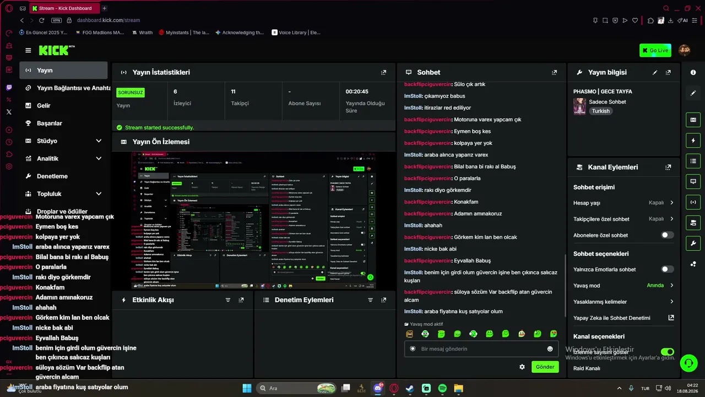The image size is (705, 397).
Task: Toggle the chat panel icon in right rail
Action: [693, 181]
